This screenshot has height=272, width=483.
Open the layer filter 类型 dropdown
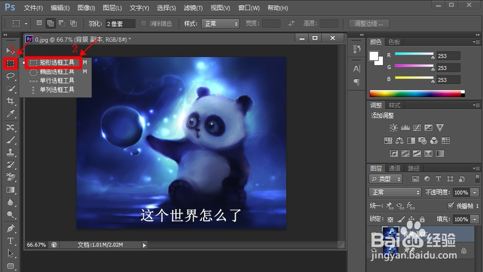pos(385,179)
